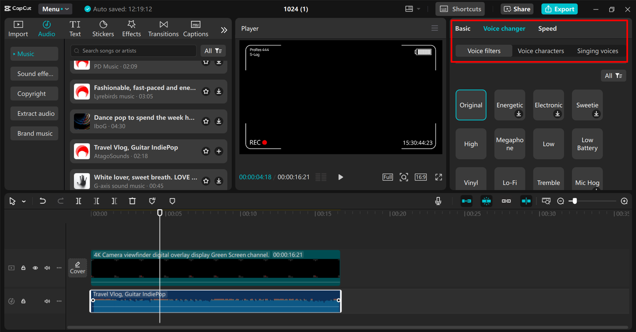Open the Stickers tab

103,29
